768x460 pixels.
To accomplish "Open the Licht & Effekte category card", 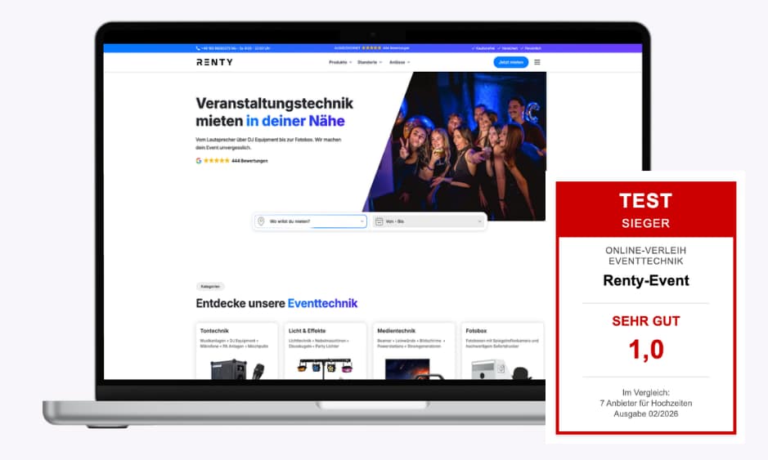I will click(324, 351).
